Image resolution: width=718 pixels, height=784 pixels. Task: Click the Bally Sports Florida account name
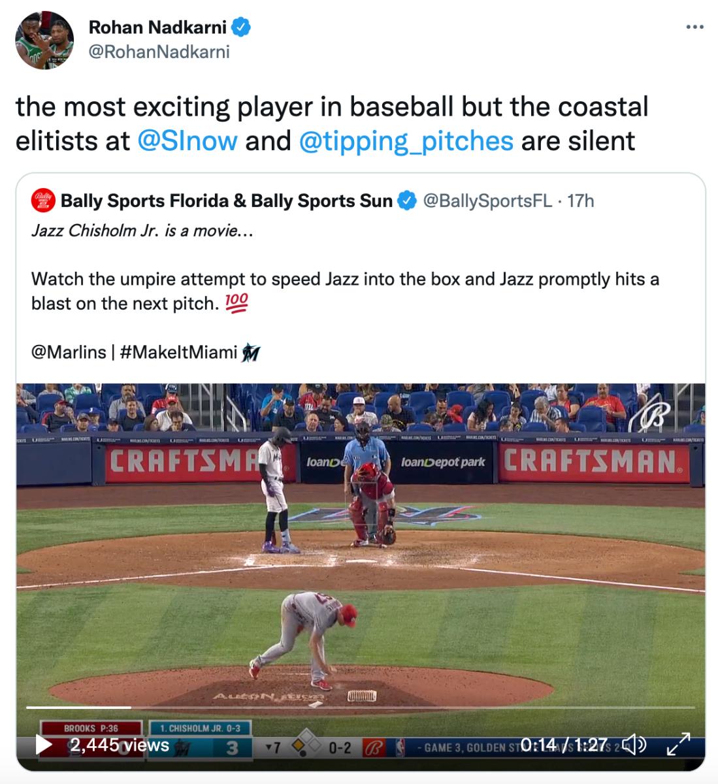(x=226, y=201)
